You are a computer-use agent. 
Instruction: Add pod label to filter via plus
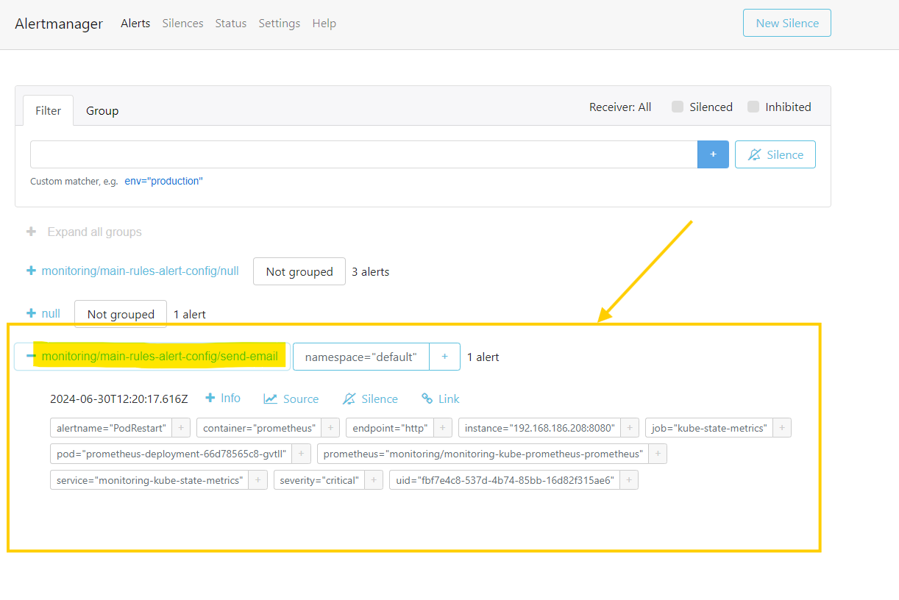point(302,454)
